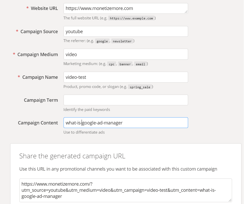244x204 pixels.
Task: Click the banner example tag
Action: pyautogui.click(x=125, y=64)
